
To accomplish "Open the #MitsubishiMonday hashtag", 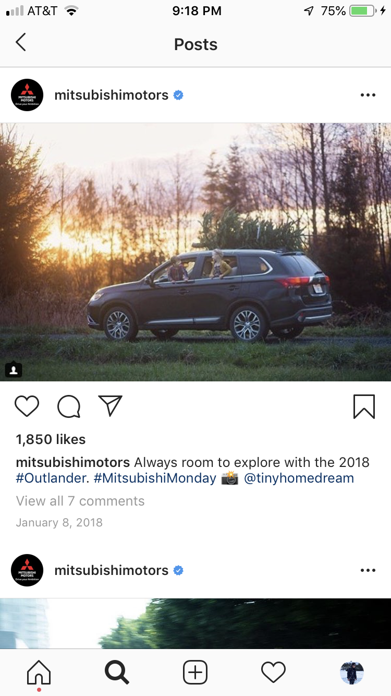I will point(155,478).
